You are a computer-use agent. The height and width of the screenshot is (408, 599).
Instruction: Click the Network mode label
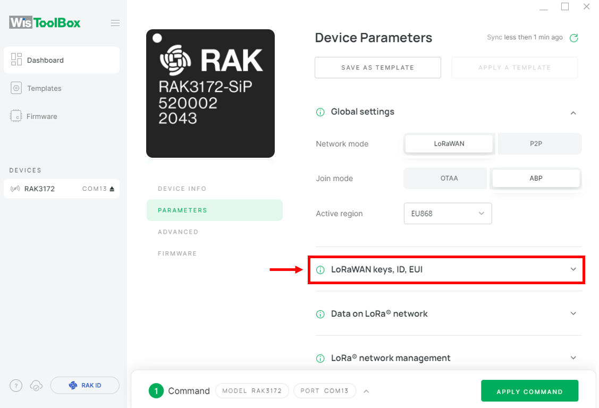[x=342, y=144]
